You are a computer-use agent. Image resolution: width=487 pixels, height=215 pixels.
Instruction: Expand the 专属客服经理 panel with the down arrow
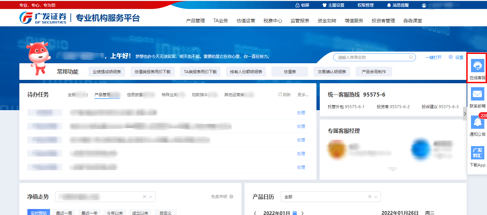point(392,169)
